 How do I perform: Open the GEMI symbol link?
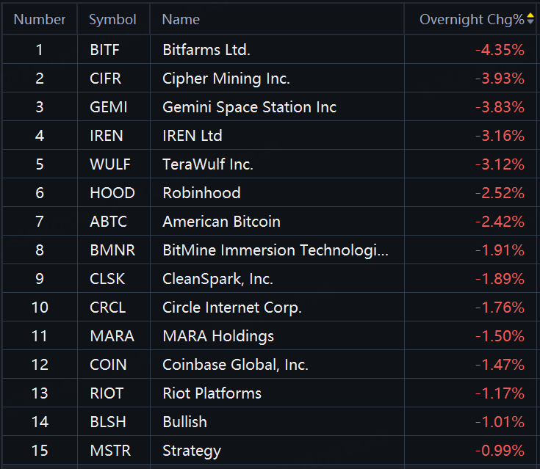pyautogui.click(x=108, y=107)
